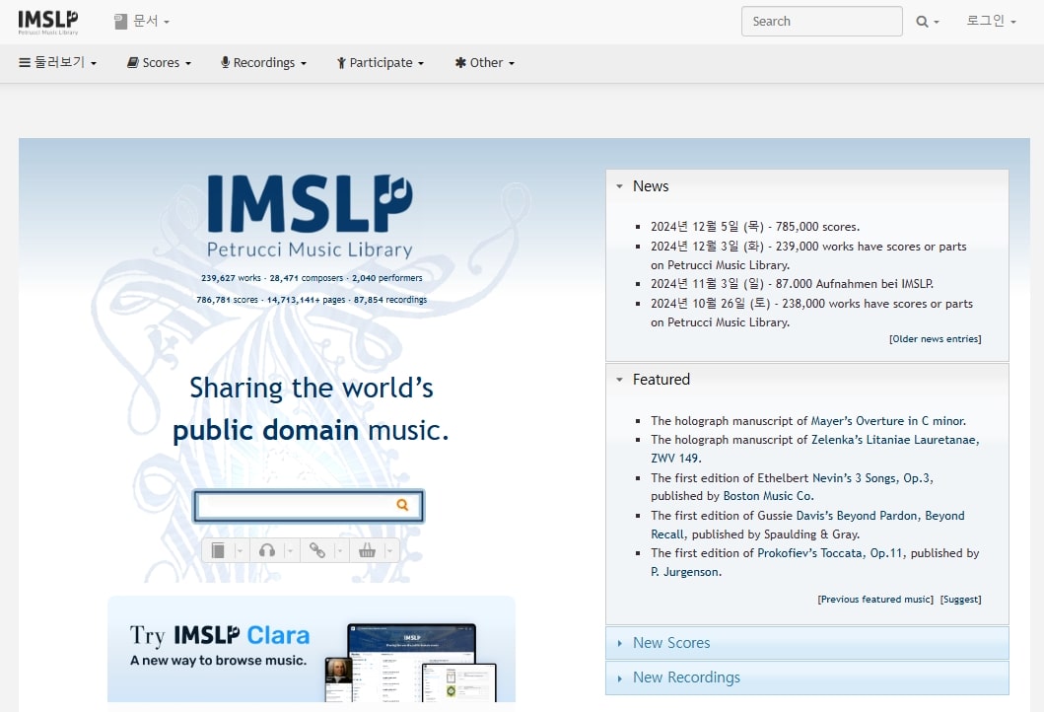Open the Boston Music Co. link

tap(768, 496)
